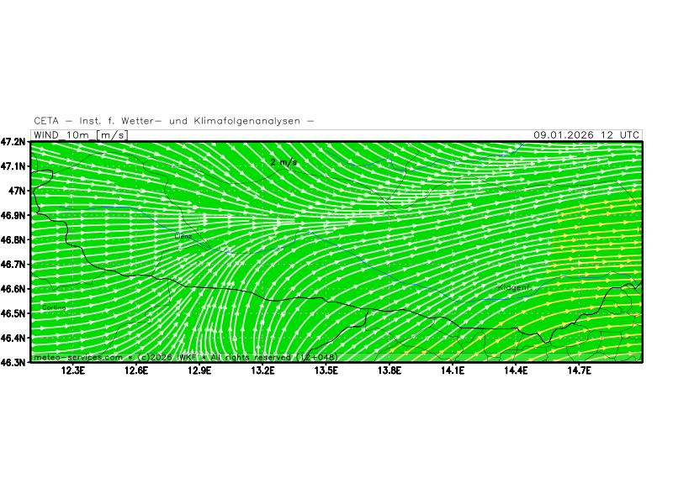Screen dimensions: 673x504
Task: Click the 46.8N latitude axis label
Action: click(x=14, y=240)
